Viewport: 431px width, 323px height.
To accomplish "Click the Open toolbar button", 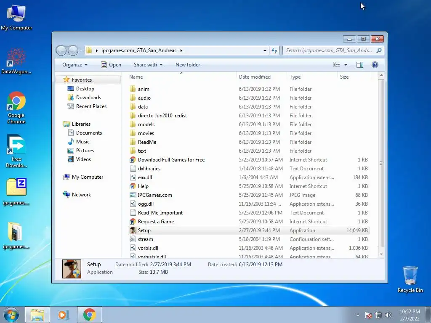I will coord(111,65).
